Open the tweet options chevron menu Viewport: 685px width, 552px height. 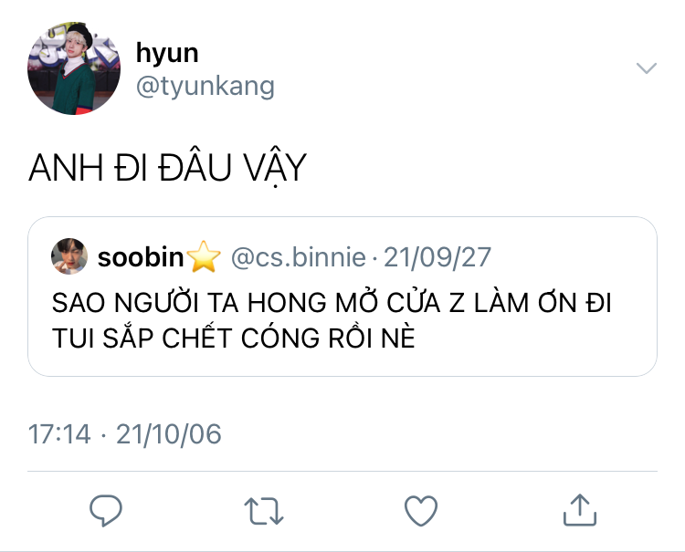[x=647, y=68]
